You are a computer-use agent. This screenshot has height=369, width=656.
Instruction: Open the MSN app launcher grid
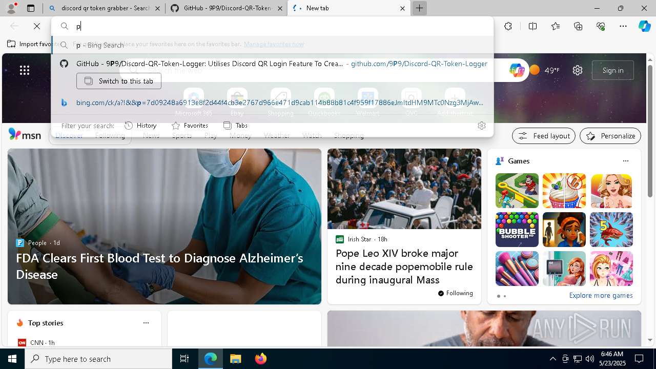tap(25, 70)
